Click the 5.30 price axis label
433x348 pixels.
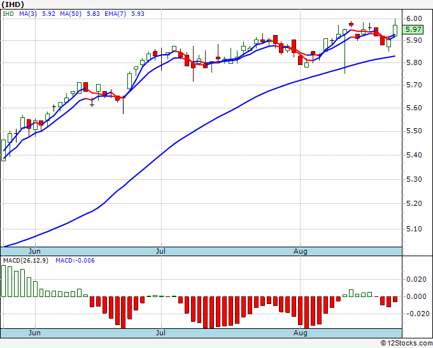click(414, 179)
